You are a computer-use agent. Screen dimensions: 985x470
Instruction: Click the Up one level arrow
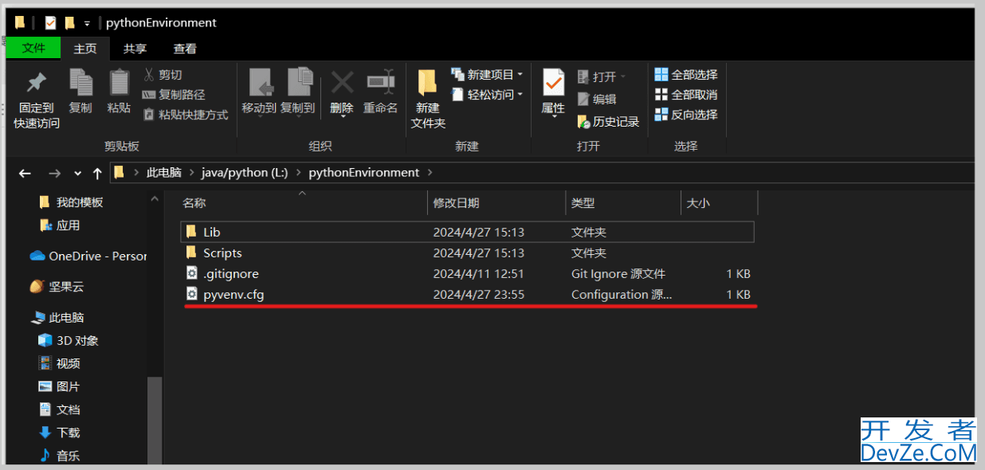click(x=97, y=173)
